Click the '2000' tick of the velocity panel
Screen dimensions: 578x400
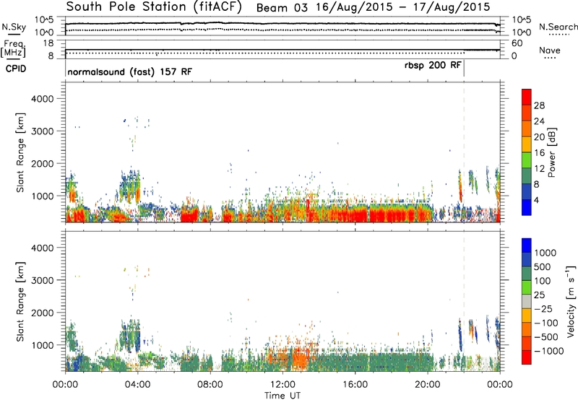[x=43, y=313]
